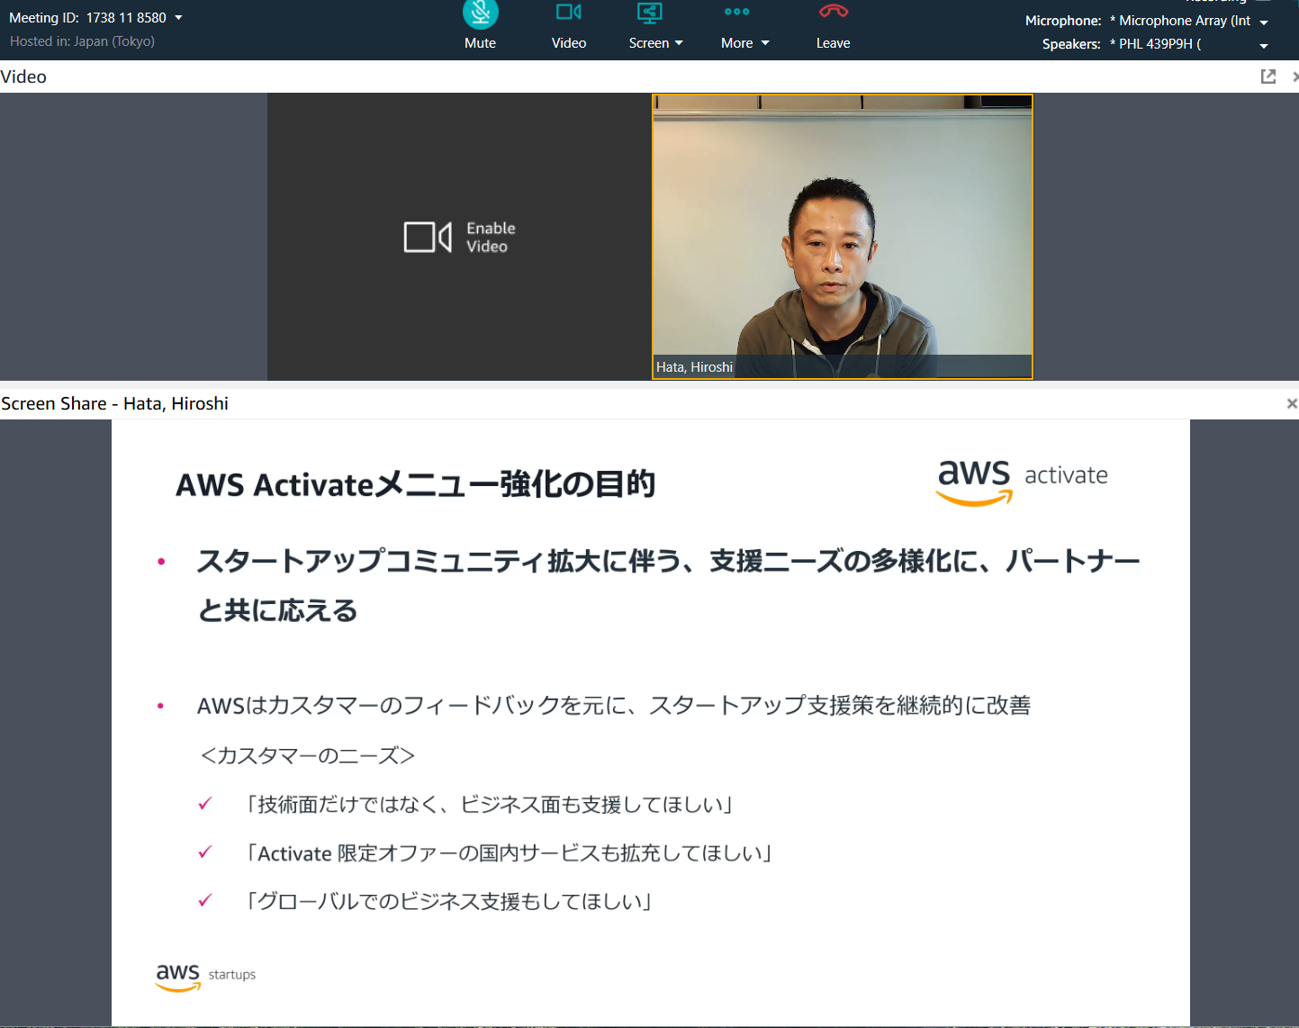Screen dimensions: 1299x1028
Task: Open the Microphone device selector
Action: click(1264, 22)
